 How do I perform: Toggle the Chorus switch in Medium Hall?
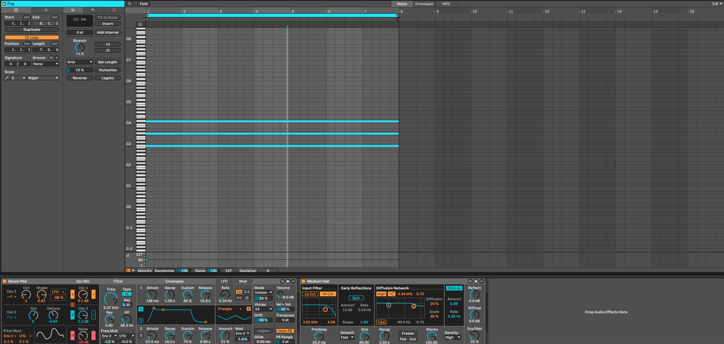pos(454,288)
